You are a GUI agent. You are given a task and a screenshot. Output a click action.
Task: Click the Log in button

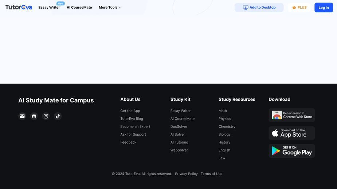324,8
